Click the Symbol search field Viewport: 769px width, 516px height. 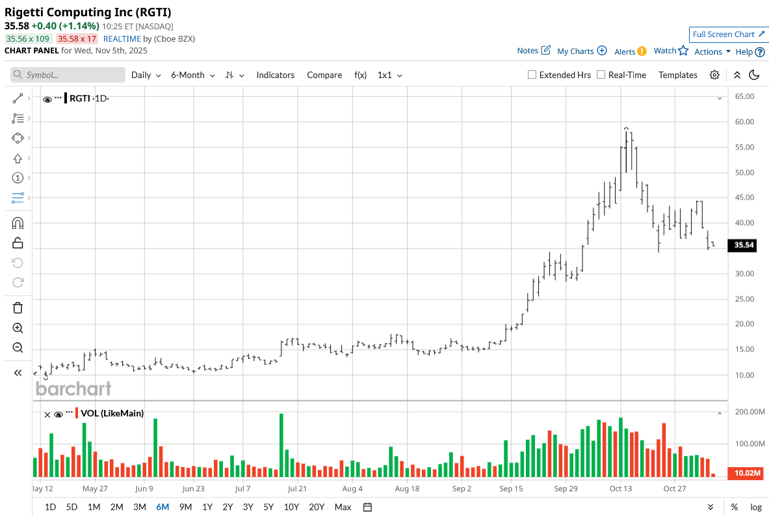click(x=68, y=75)
